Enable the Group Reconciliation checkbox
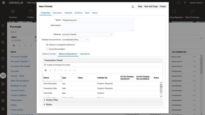This screenshot has width=205, height=115. (47, 49)
